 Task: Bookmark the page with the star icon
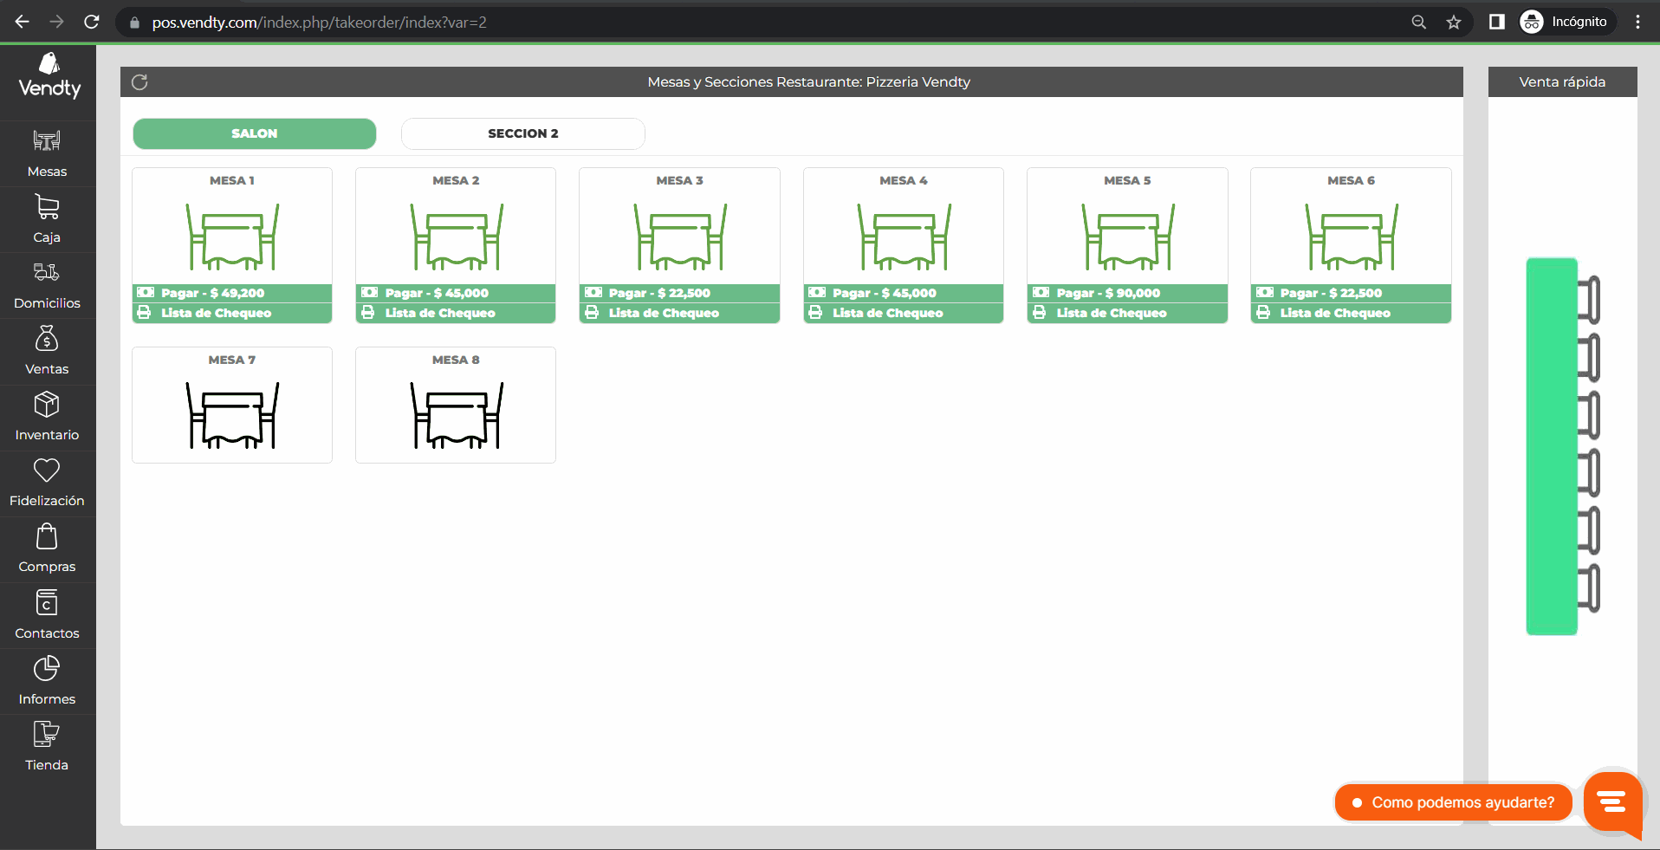[1454, 23]
